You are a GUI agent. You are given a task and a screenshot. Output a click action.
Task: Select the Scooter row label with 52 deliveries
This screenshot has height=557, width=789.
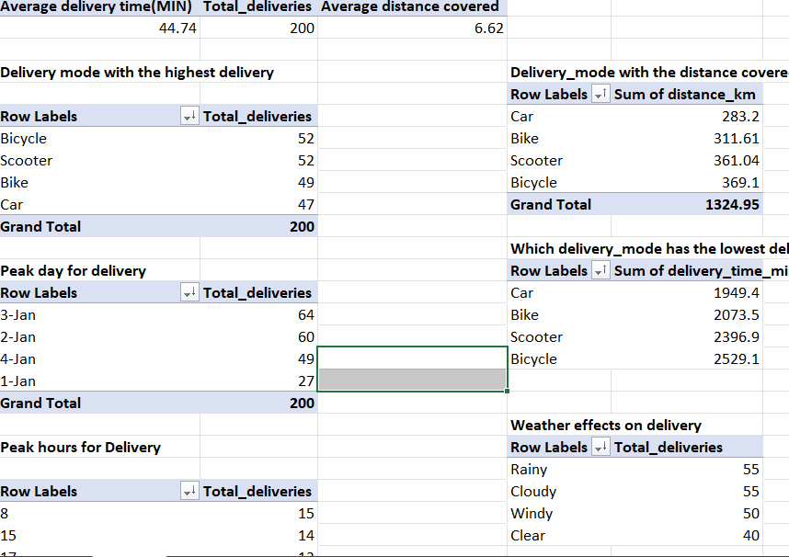(x=99, y=161)
